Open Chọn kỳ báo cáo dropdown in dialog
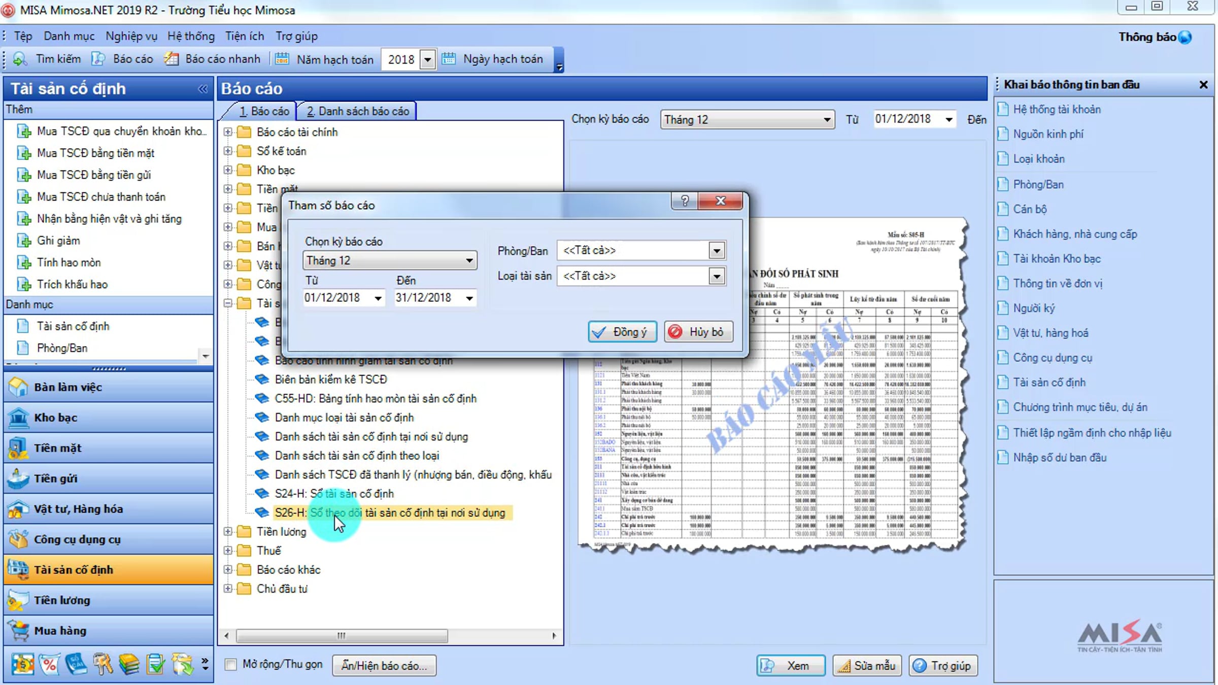 click(469, 261)
